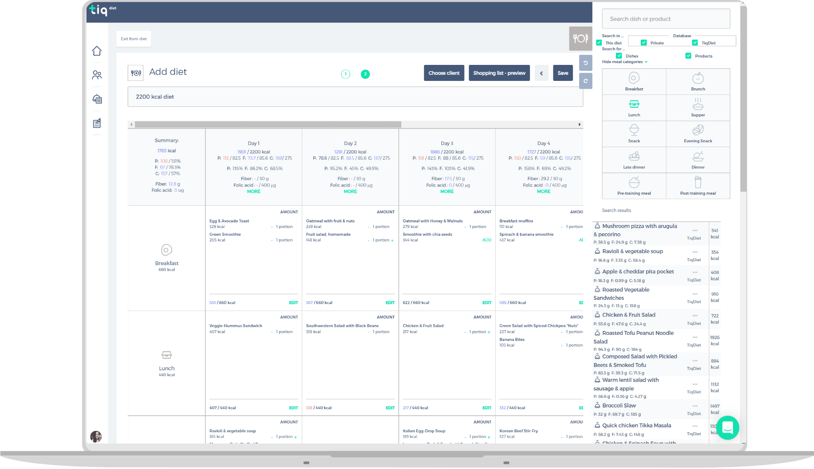Click the 2200 kcal diet name field

tap(355, 97)
